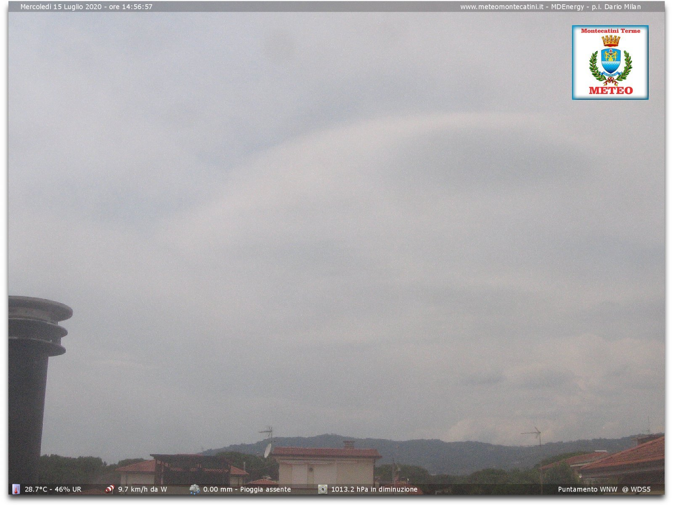Click the rain cloud icon by the rainfall
673x505 pixels.
coord(194,489)
